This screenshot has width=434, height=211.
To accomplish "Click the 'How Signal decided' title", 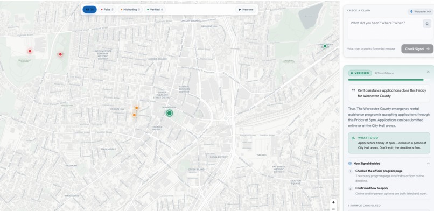I will [367, 164].
